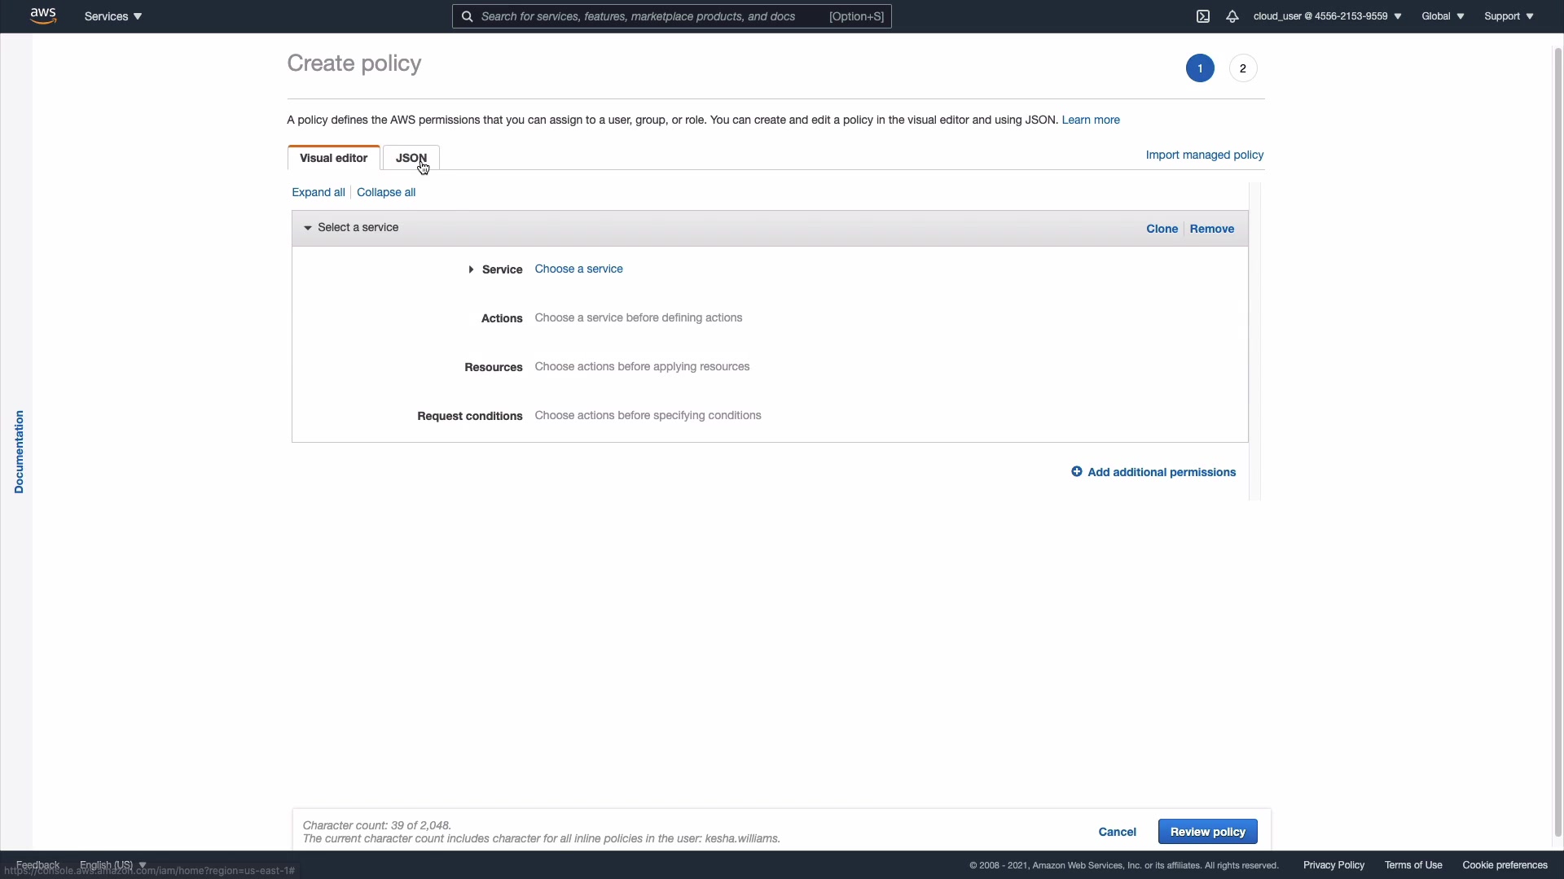Select the Visual editor tab

pyautogui.click(x=333, y=158)
